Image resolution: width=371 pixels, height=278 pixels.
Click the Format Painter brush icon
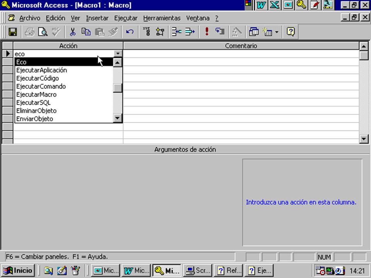pos(113,32)
